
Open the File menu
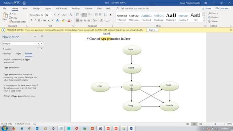pyautogui.click(x=4, y=8)
